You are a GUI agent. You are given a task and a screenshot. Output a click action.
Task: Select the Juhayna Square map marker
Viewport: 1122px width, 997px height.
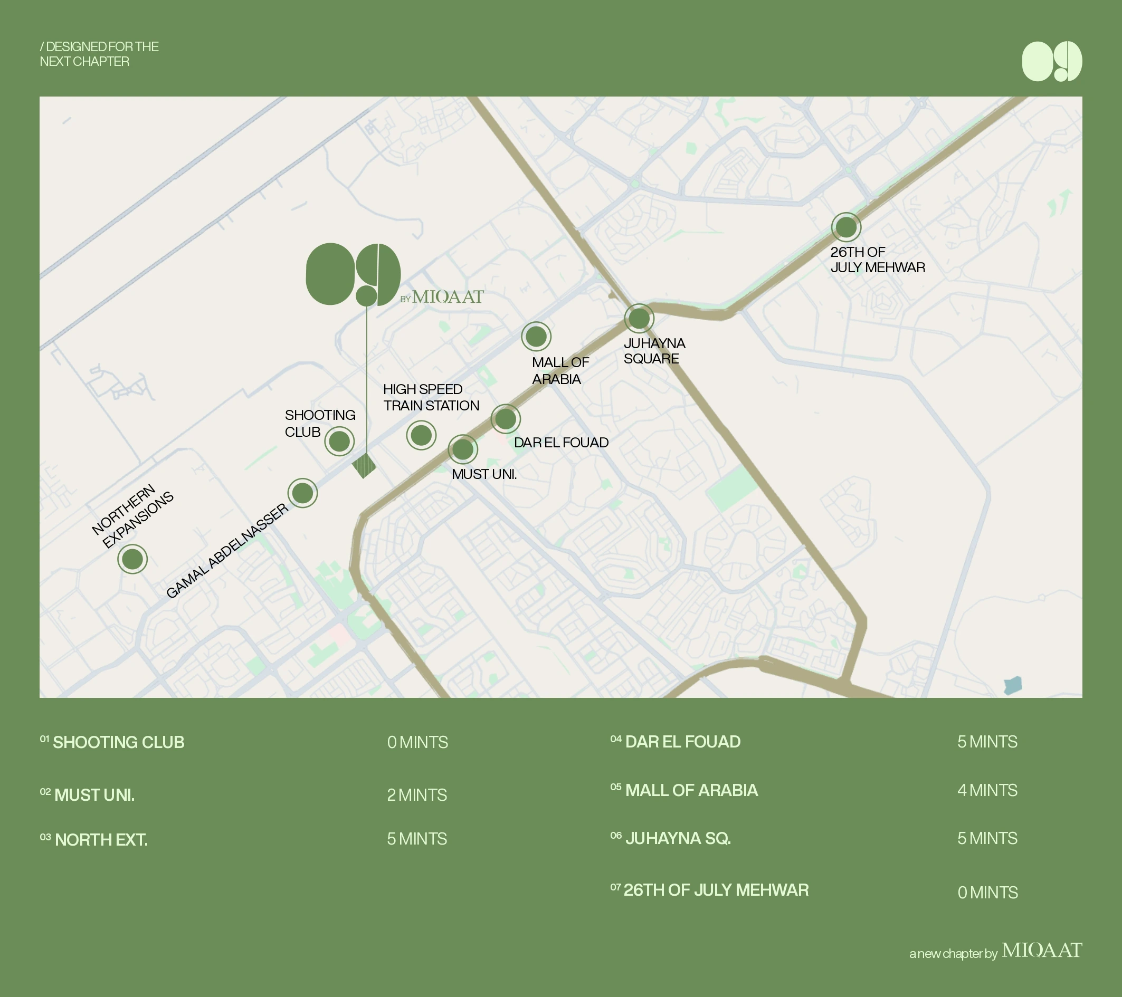[x=639, y=318]
